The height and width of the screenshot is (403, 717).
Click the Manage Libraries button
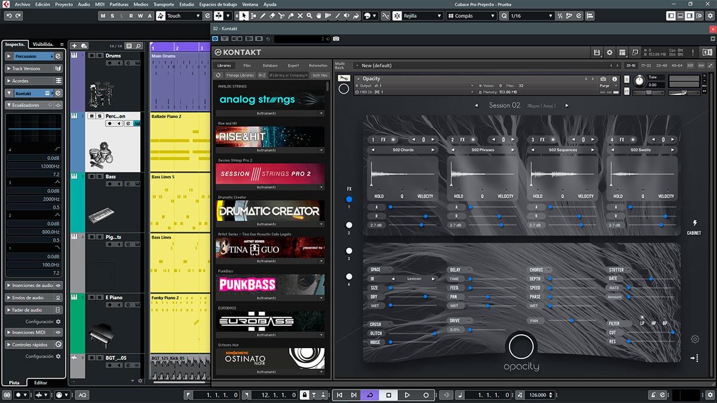tap(240, 75)
